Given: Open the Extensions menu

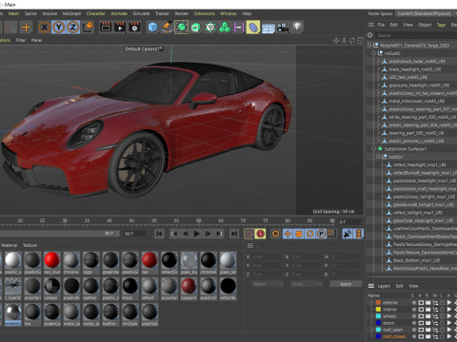Looking at the screenshot, I should point(205,13).
